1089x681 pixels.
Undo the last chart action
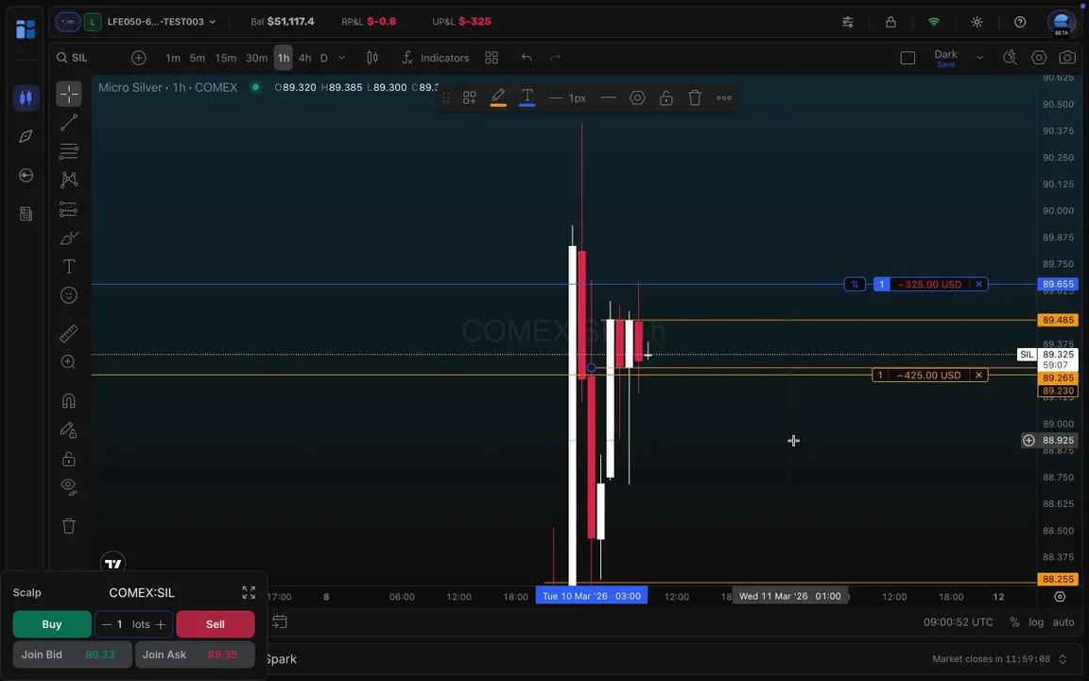527,58
